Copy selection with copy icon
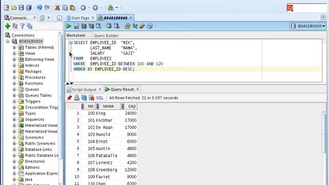The image size is (329, 185). coord(65,8)
